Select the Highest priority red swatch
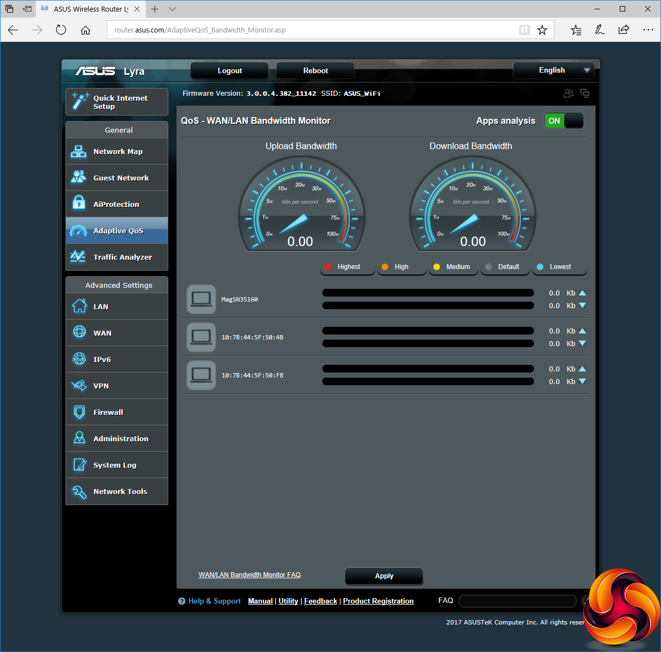The image size is (661, 652). coord(328,267)
